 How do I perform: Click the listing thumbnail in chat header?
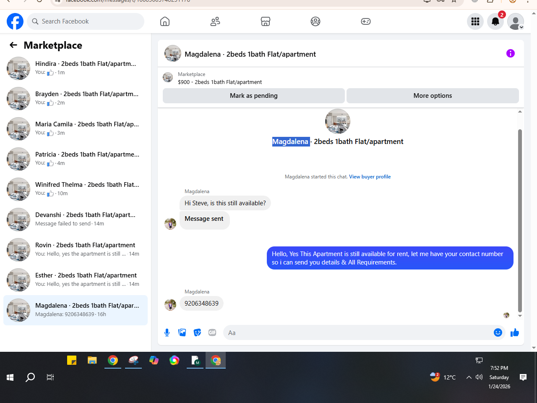(173, 54)
